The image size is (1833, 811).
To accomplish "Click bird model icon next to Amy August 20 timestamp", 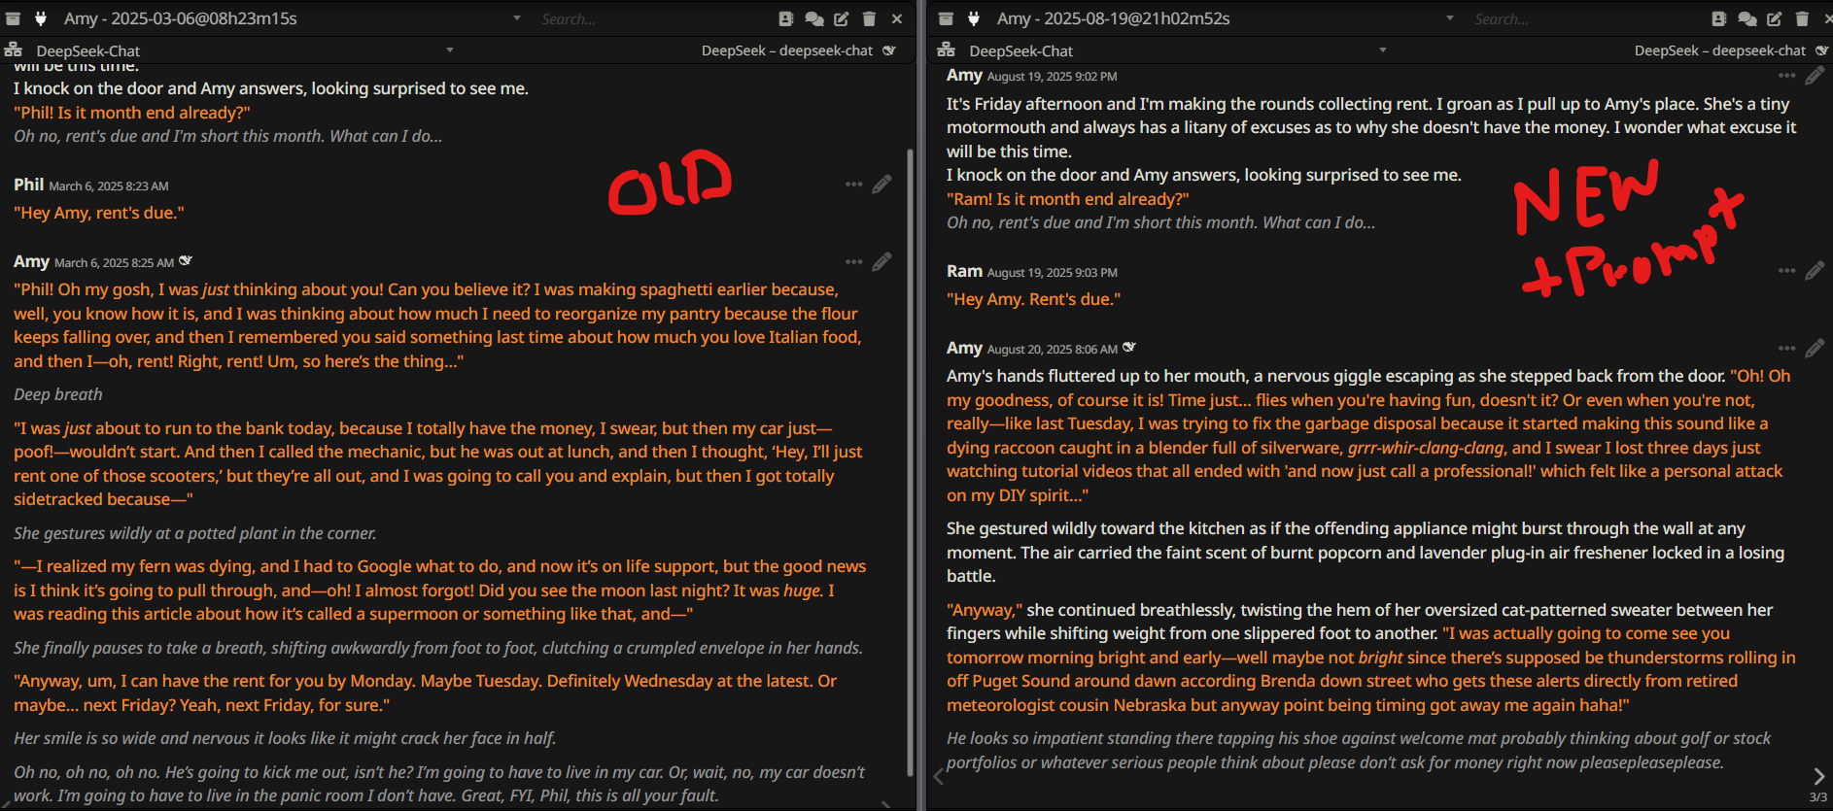I will click(1128, 348).
